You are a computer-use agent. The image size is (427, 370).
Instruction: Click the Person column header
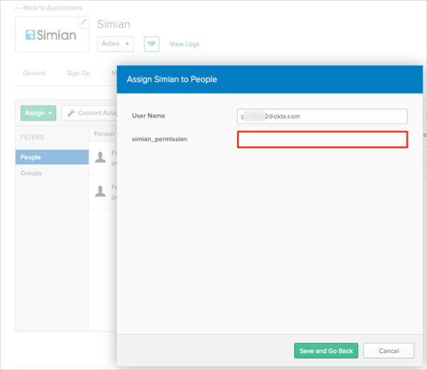[x=104, y=133]
